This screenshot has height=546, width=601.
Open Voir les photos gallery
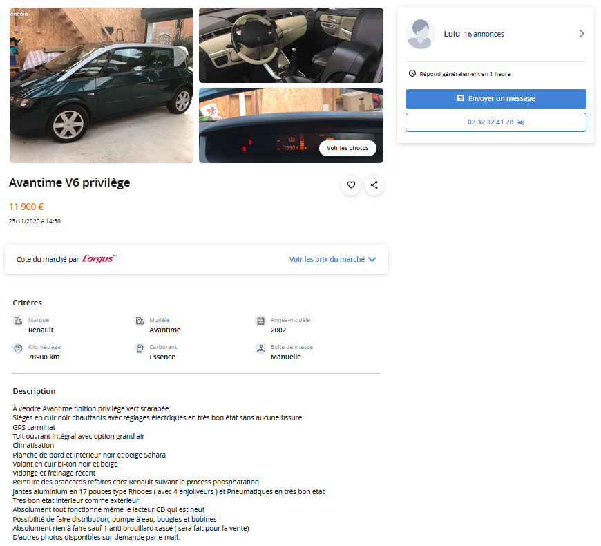click(x=347, y=148)
